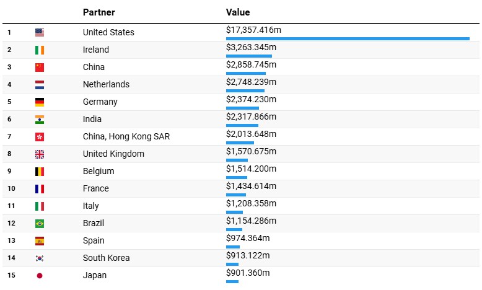Select the Belgium partner name

click(x=99, y=171)
